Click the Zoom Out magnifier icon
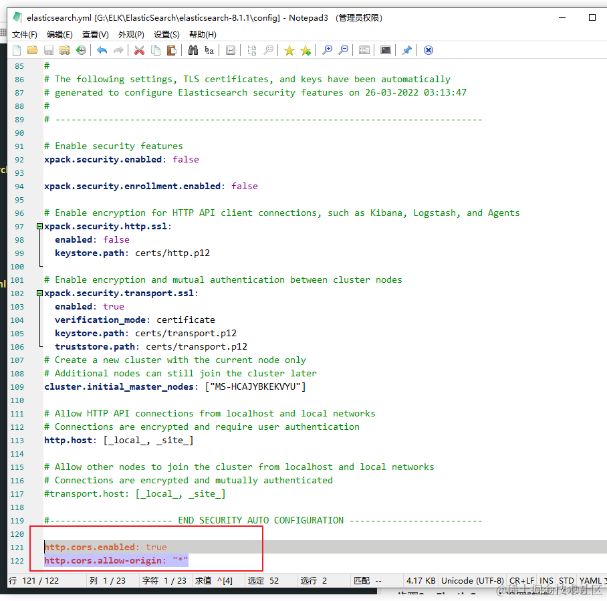This screenshot has height=601, width=607. [344, 50]
